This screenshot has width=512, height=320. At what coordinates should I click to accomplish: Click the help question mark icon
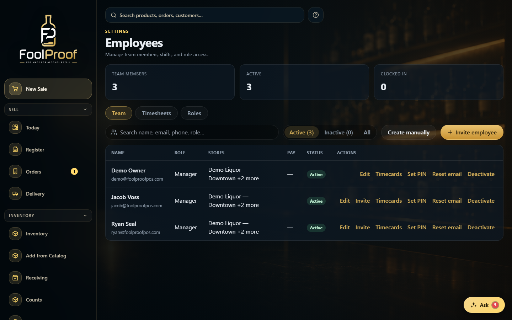(x=316, y=15)
